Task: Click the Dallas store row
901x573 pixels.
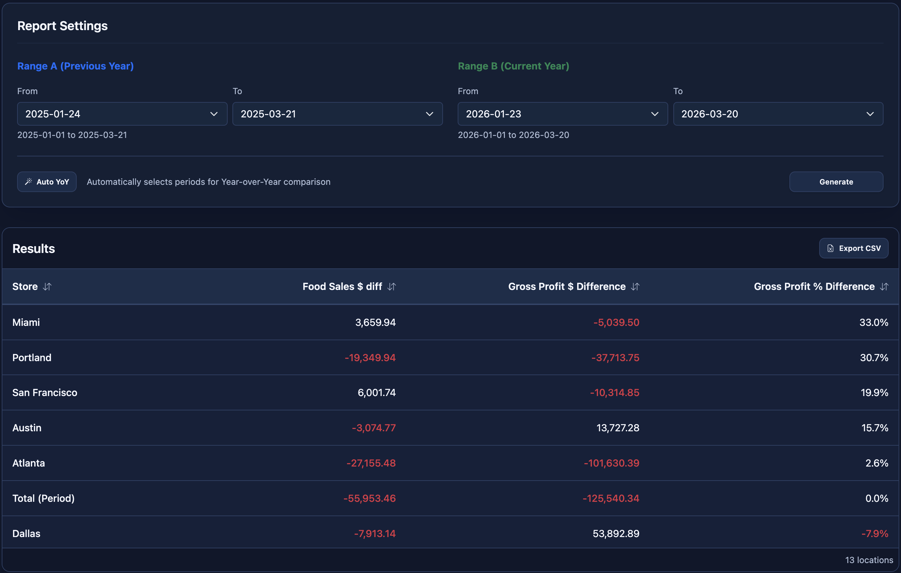Action: (450, 533)
